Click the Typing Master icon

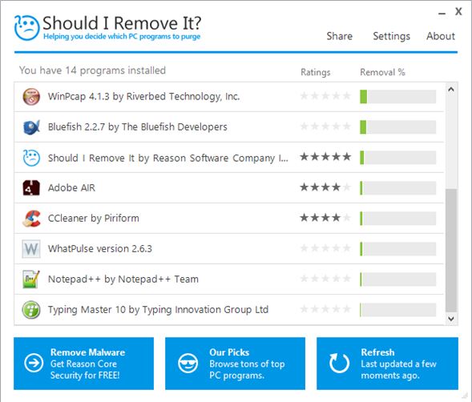click(x=31, y=310)
